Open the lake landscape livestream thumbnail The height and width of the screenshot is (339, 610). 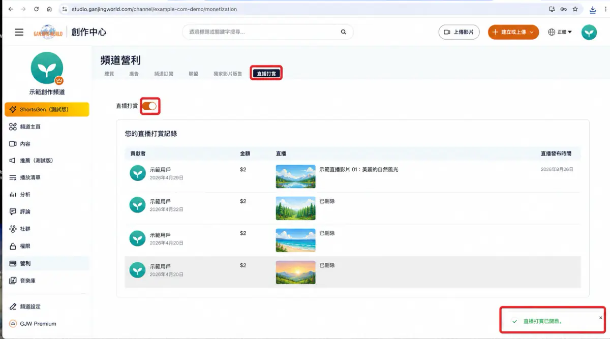tap(295, 176)
